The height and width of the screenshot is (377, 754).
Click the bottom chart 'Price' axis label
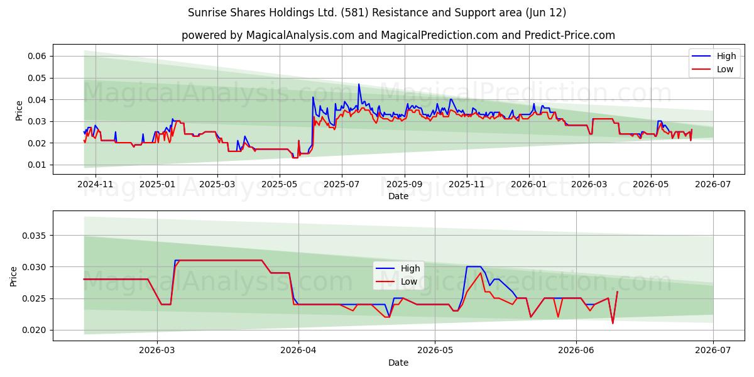14,276
